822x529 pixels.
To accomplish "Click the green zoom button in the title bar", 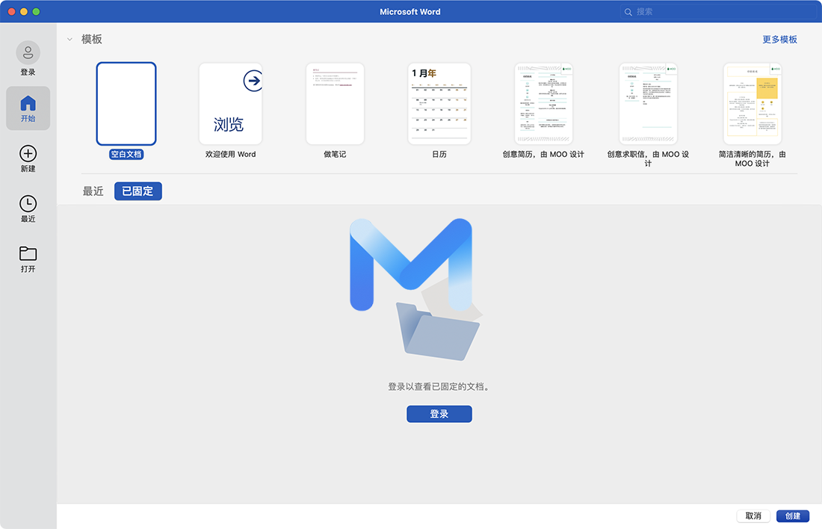I will tap(36, 11).
